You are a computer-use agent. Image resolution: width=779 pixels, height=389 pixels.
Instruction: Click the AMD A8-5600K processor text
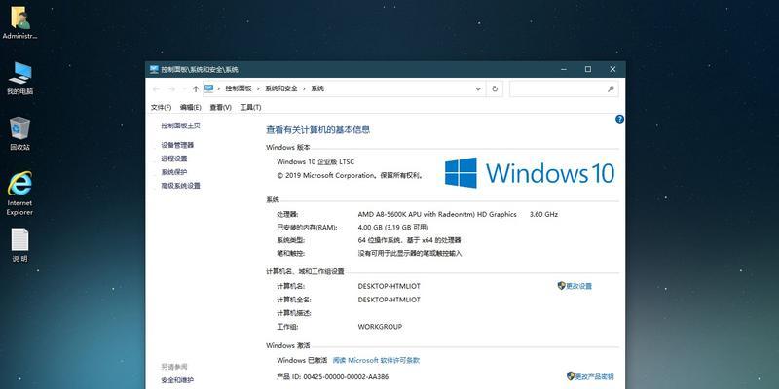tap(437, 214)
